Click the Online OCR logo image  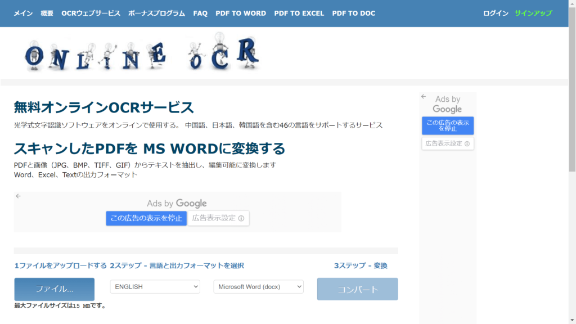142,52
